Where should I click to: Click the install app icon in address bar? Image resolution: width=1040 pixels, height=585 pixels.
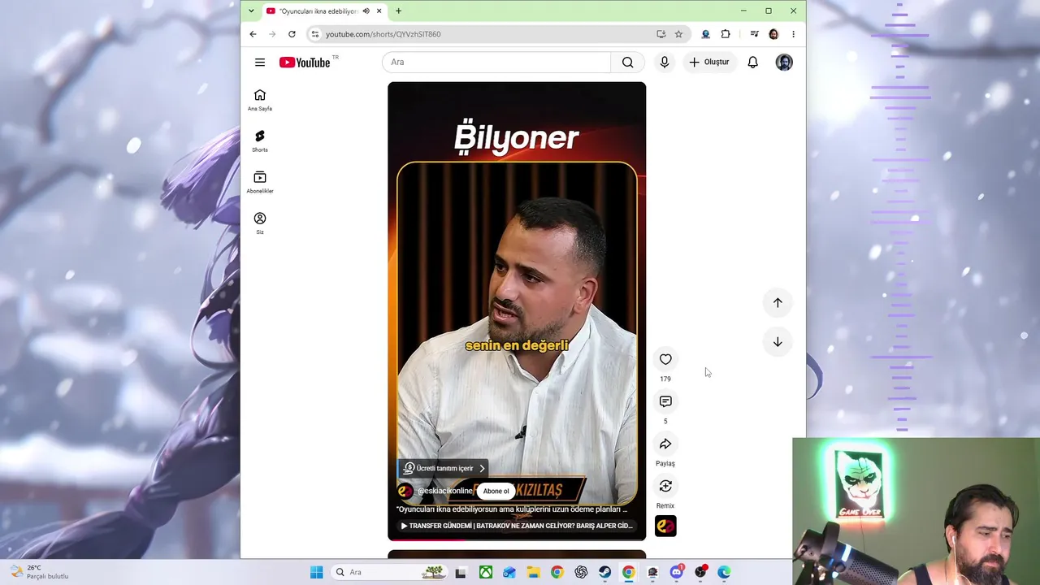pyautogui.click(x=661, y=34)
